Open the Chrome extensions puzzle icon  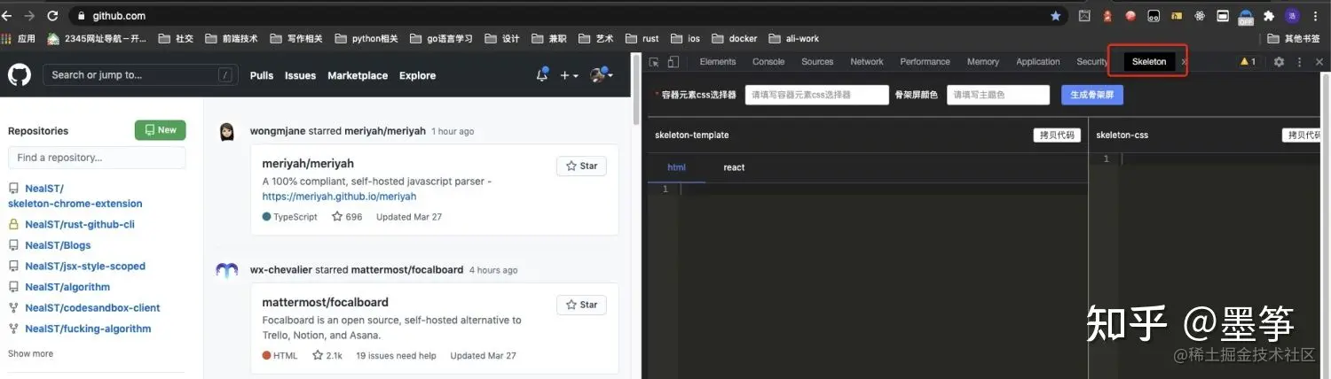tap(1269, 16)
